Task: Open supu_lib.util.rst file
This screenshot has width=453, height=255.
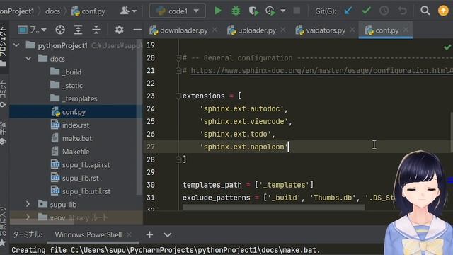Action: click(86, 191)
